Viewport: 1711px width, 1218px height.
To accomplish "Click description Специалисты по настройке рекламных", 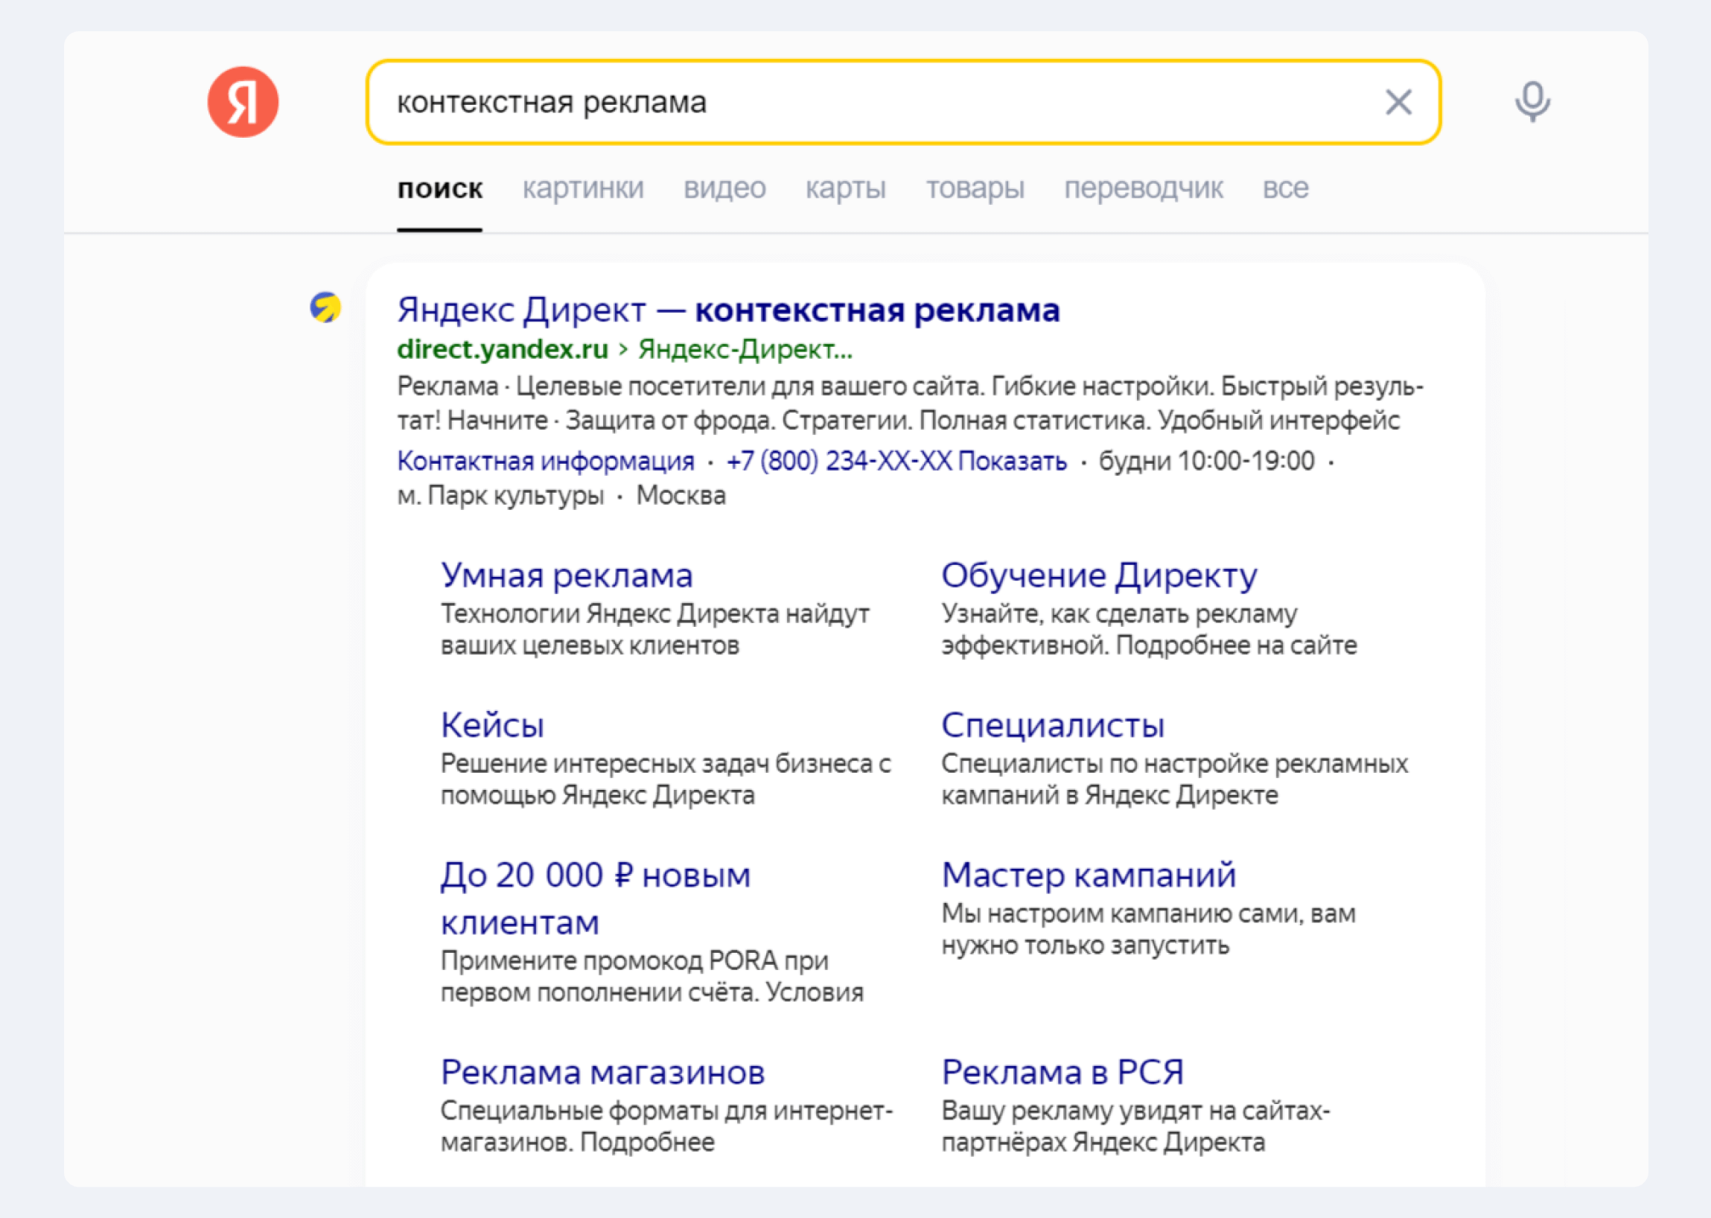I will click(x=1175, y=779).
